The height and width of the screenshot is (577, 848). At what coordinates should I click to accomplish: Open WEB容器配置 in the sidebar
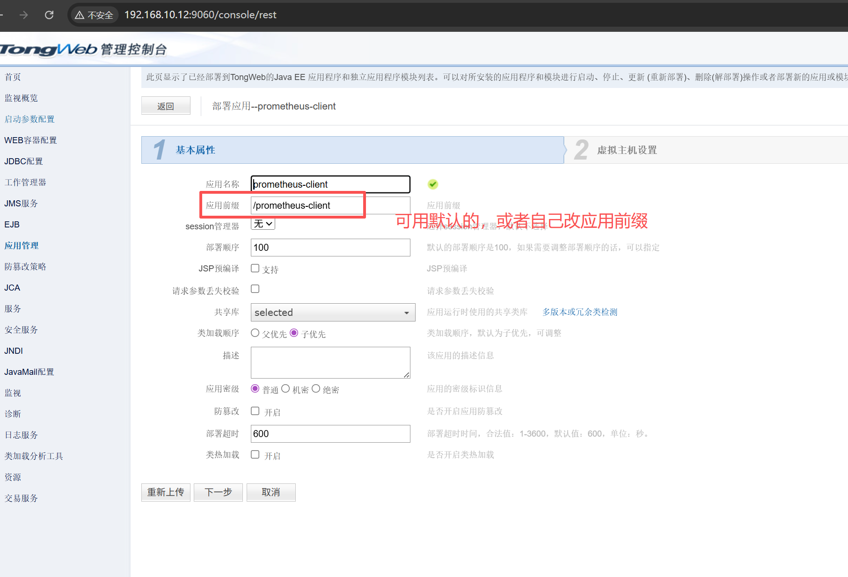pyautogui.click(x=30, y=140)
